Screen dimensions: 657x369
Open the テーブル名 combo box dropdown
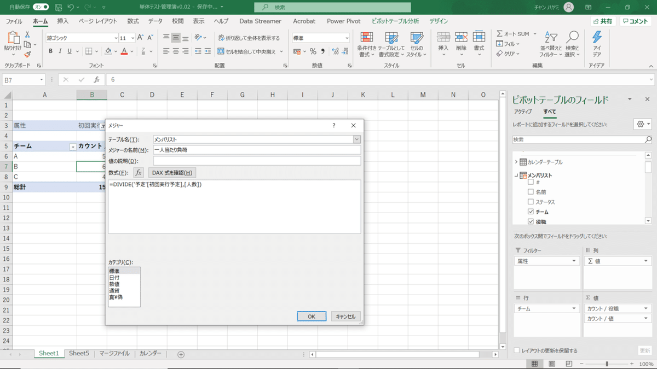[x=357, y=139]
